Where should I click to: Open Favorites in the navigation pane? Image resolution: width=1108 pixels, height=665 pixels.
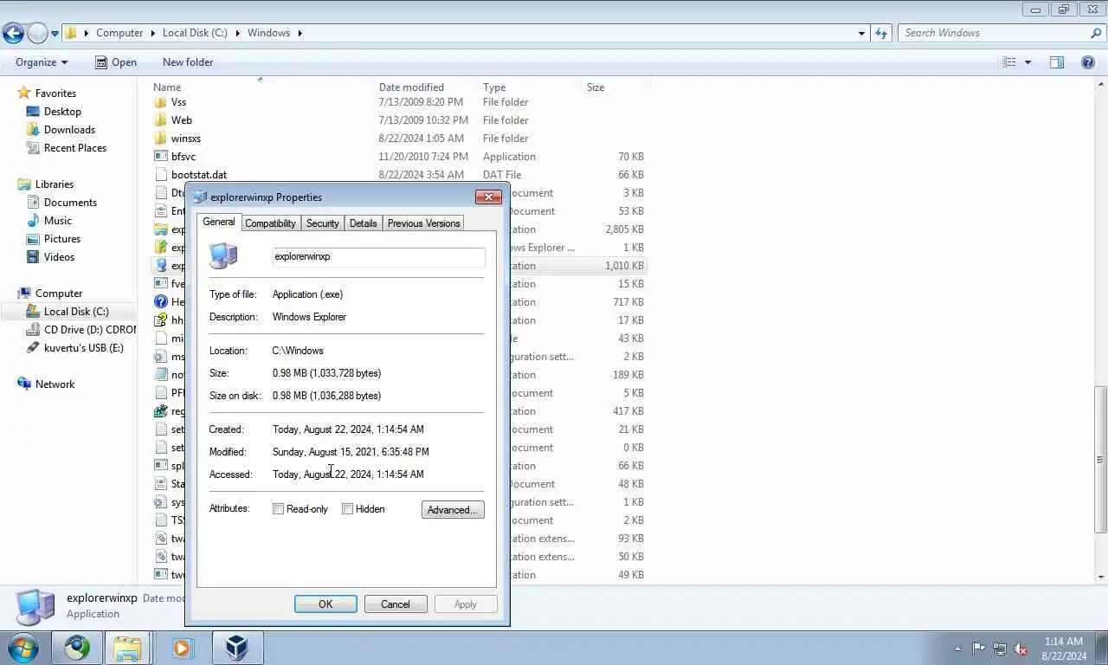tap(55, 94)
